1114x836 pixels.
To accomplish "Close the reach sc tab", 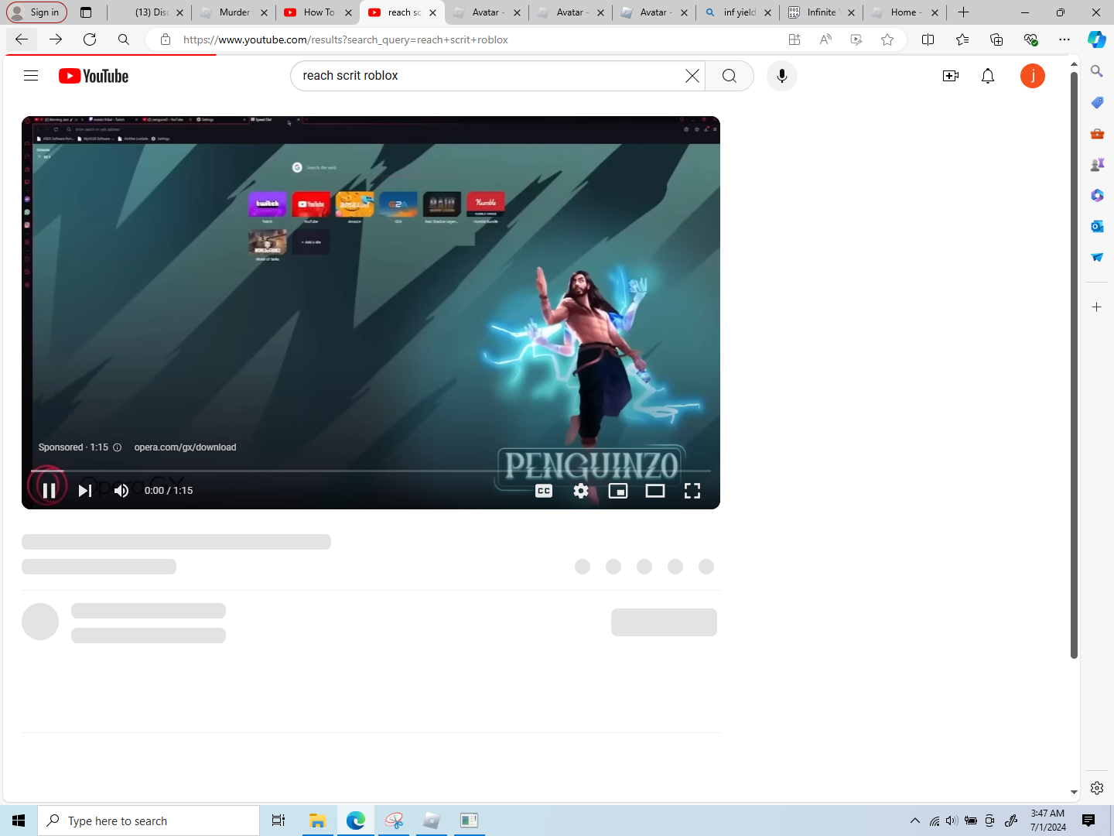I will click(432, 12).
